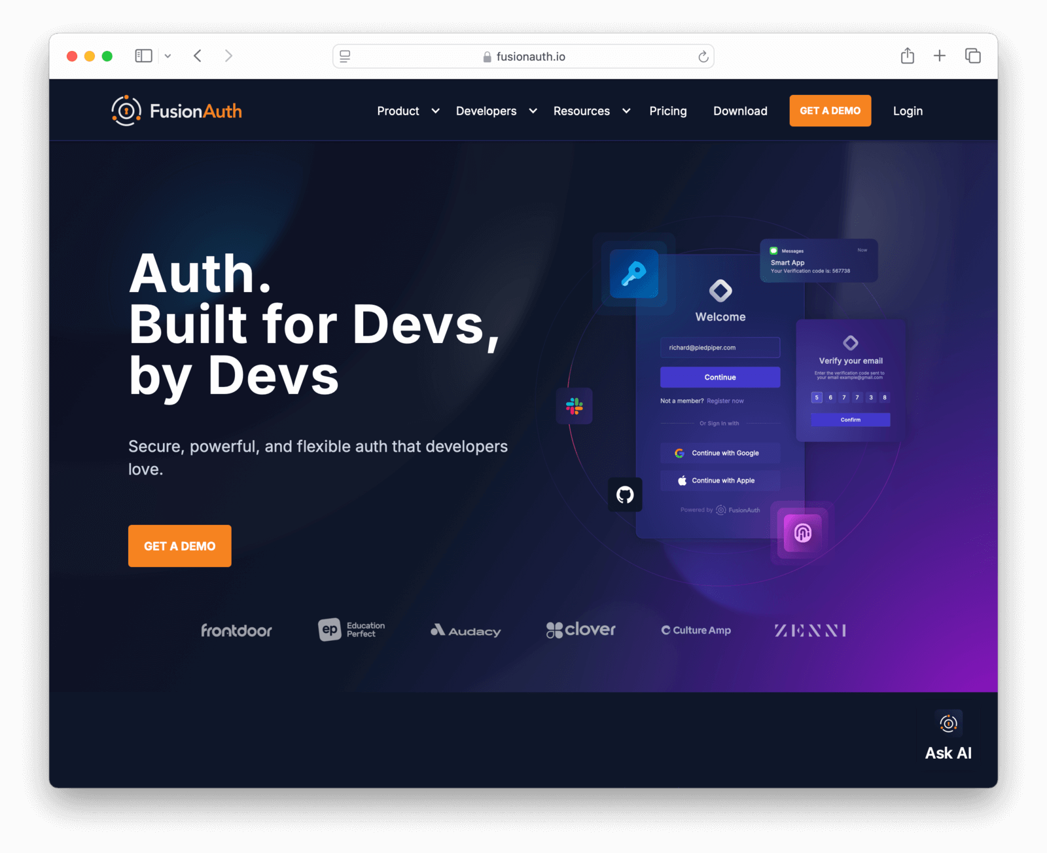This screenshot has width=1047, height=853.
Task: Go to the Pricing page
Action: 668,111
